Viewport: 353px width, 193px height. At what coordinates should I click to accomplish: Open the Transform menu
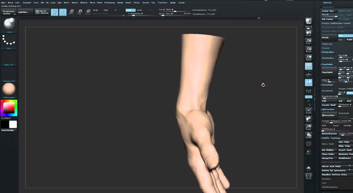point(163,3)
